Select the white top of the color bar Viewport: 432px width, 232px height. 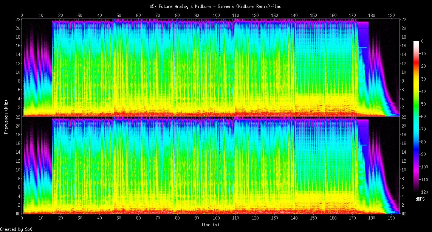[416, 42]
